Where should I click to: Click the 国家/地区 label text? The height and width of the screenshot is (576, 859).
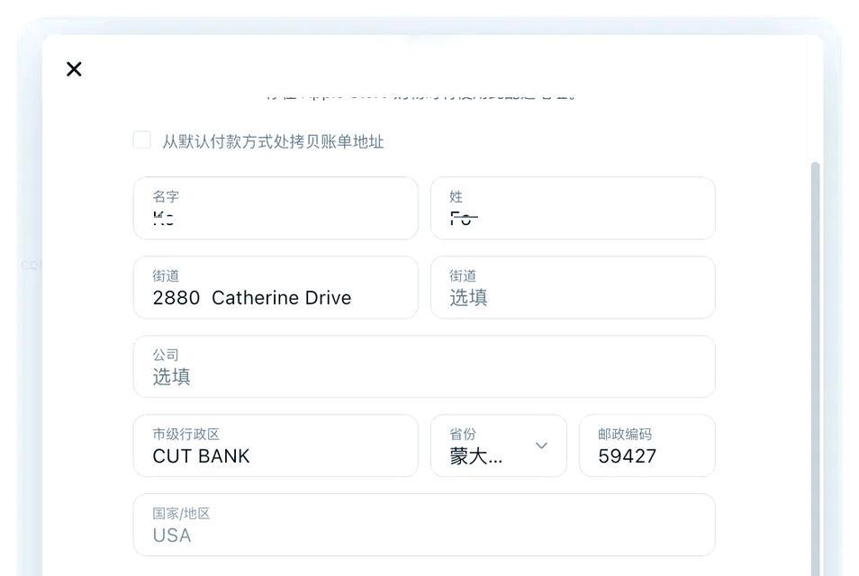[x=181, y=514]
